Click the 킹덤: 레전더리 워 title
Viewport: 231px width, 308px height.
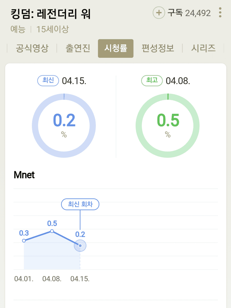51,14
